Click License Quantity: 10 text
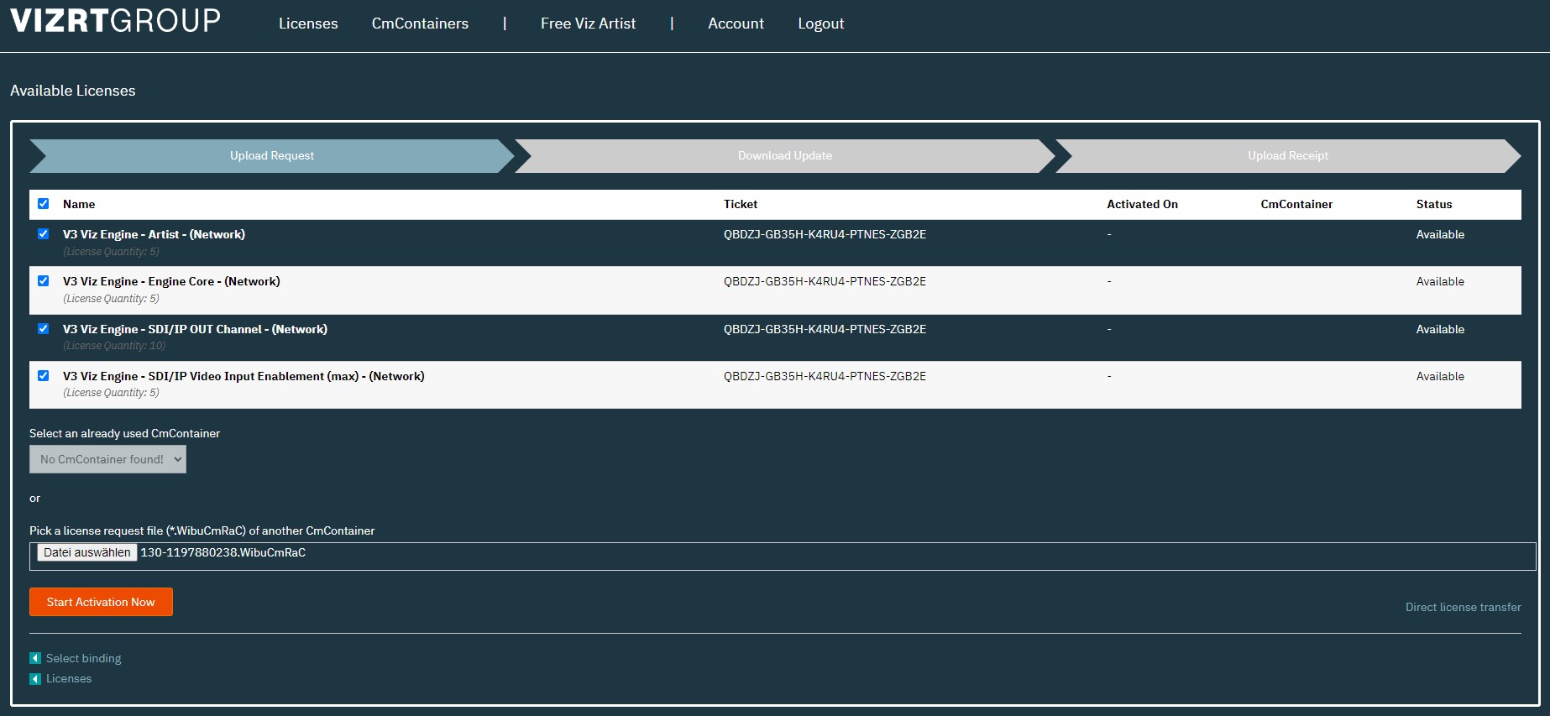Image resolution: width=1550 pixels, height=716 pixels. coord(114,346)
